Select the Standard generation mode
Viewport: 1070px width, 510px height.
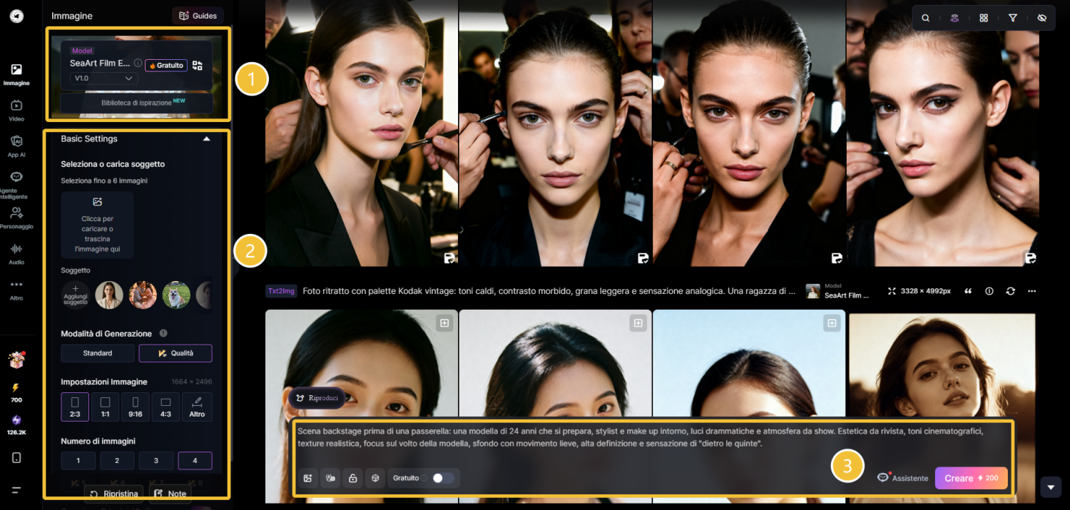click(98, 353)
